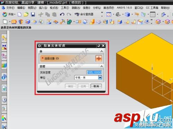Open the 工具(T) menu
Screen dimensions: 173x129
tap(65, 8)
